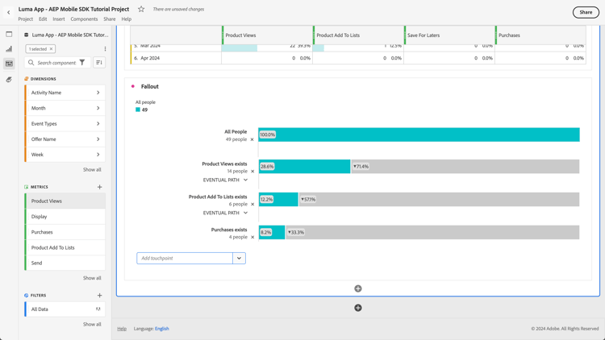Show all metrics
Image resolution: width=605 pixels, height=340 pixels.
pyautogui.click(x=92, y=278)
